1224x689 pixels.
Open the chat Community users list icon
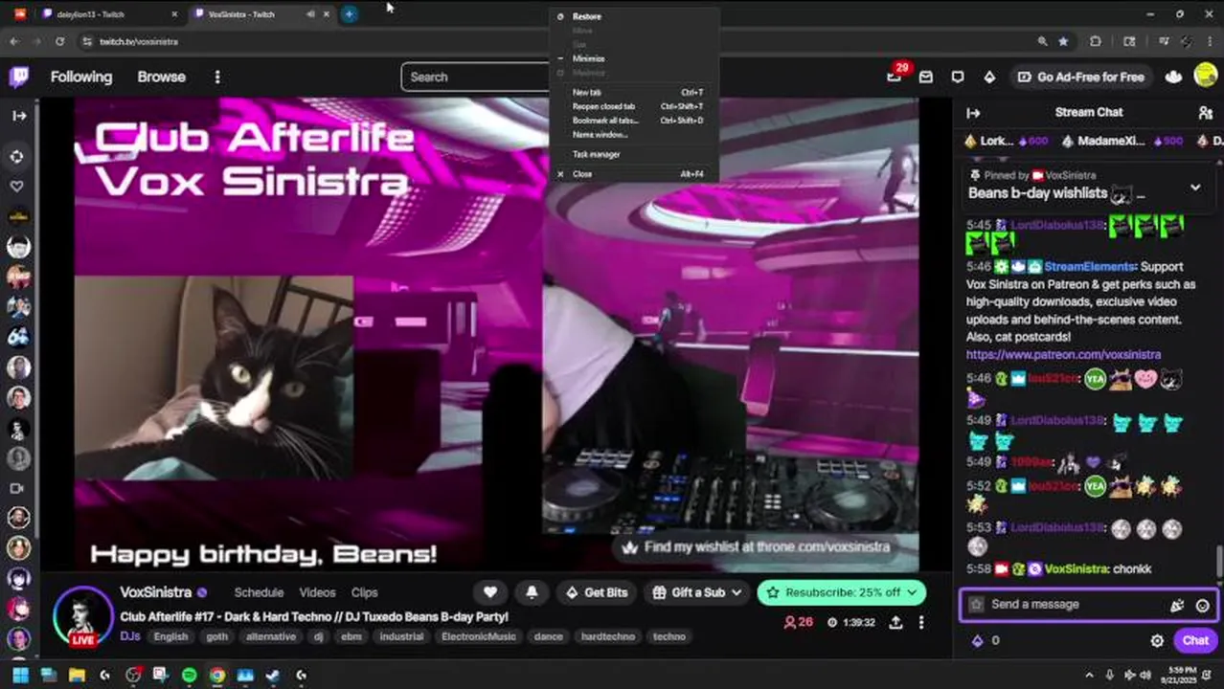click(1205, 113)
